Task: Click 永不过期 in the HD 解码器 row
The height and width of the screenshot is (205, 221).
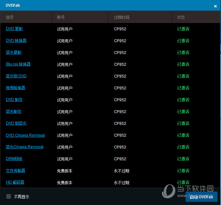Action: coord(121,183)
